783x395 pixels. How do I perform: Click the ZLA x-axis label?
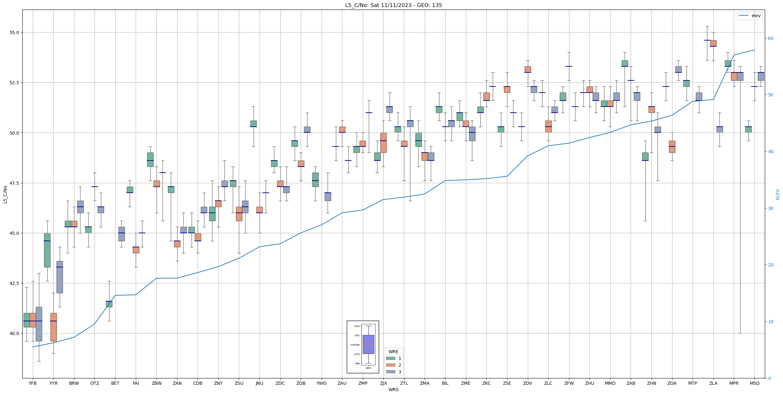[x=713, y=383]
